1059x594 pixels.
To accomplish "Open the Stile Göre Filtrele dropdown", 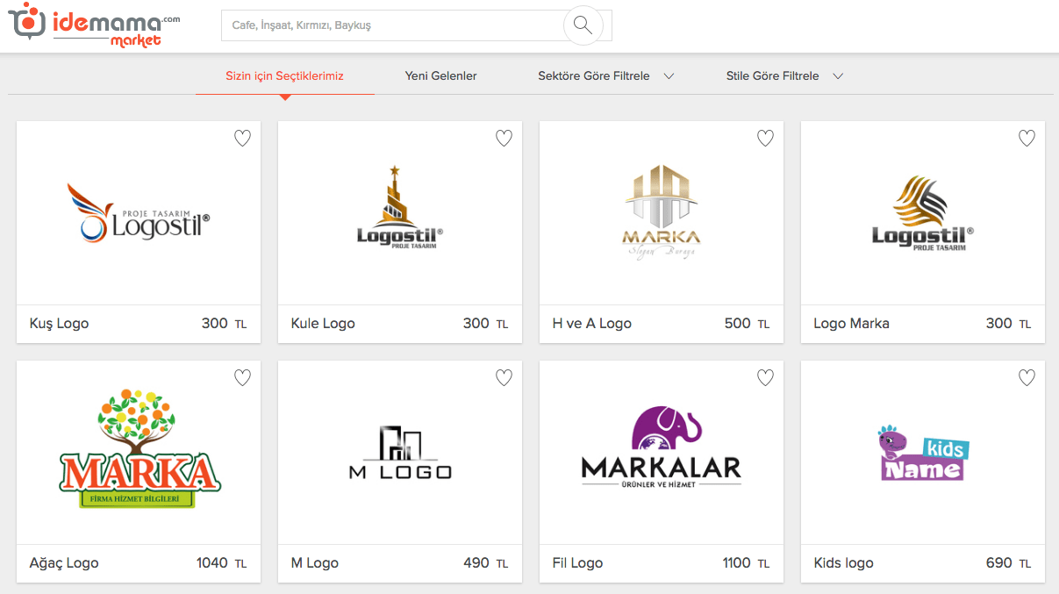I will coord(784,76).
